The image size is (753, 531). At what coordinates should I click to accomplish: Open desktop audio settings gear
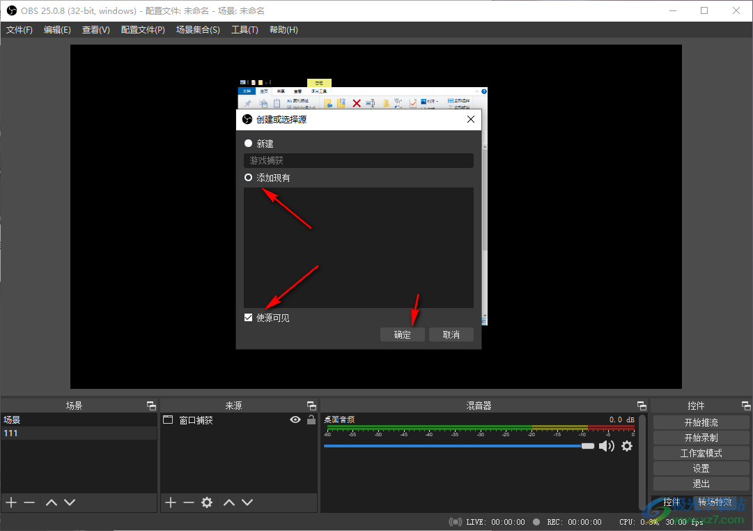[x=627, y=446]
